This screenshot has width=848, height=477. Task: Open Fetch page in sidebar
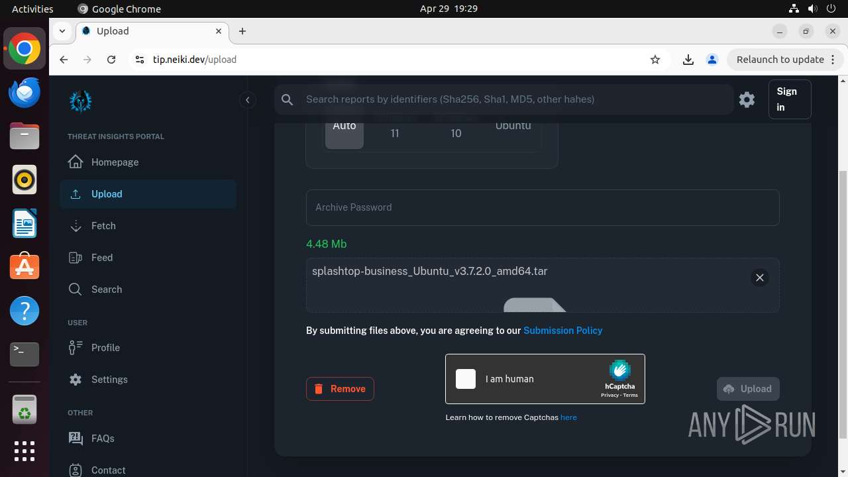coord(148,226)
